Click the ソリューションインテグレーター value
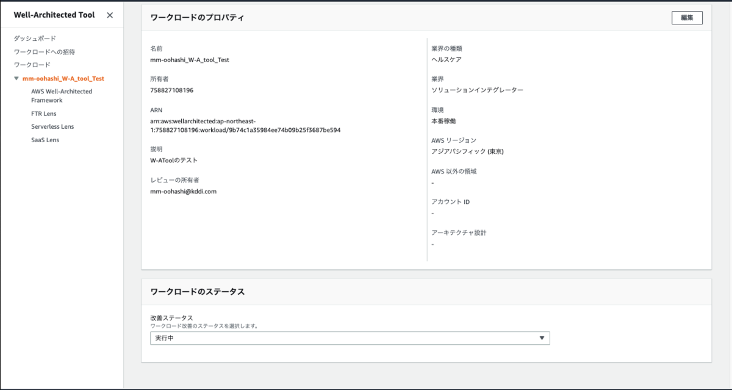 tap(477, 90)
